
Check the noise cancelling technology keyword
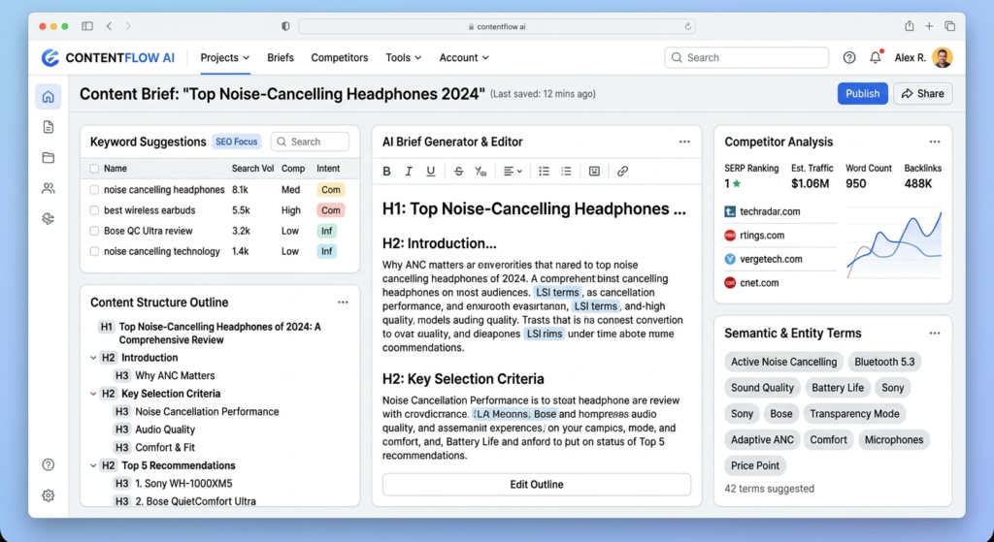point(94,251)
